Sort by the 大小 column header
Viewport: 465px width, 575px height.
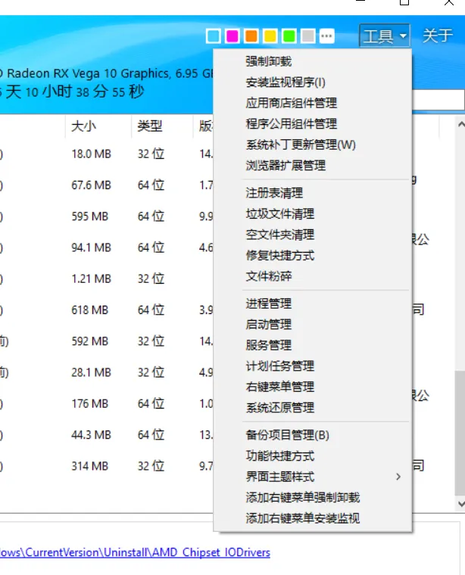(x=98, y=126)
